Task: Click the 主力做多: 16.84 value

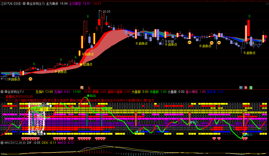Action: point(57,4)
